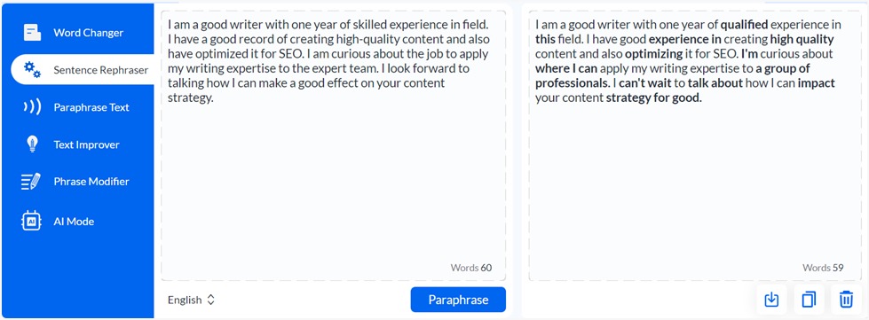Delete the output text with trash icon
The image size is (869, 320).
pos(846,300)
